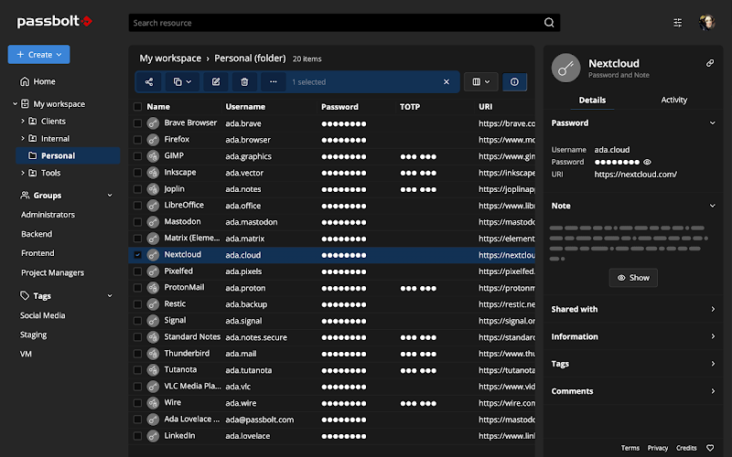
Task: Tick the checkbox for the GIMP row
Action: coord(138,156)
